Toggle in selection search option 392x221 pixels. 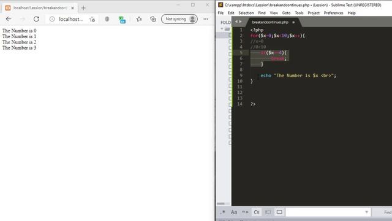268,212
